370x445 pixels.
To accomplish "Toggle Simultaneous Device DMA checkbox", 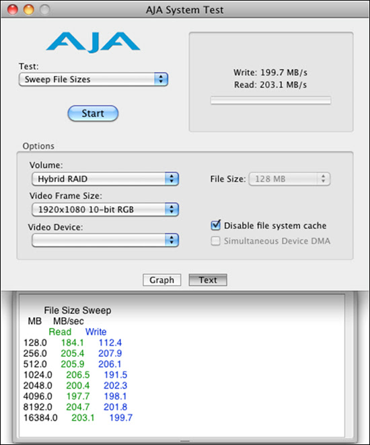I will pyautogui.click(x=215, y=241).
